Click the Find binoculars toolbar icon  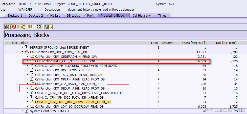tap(7, 27)
